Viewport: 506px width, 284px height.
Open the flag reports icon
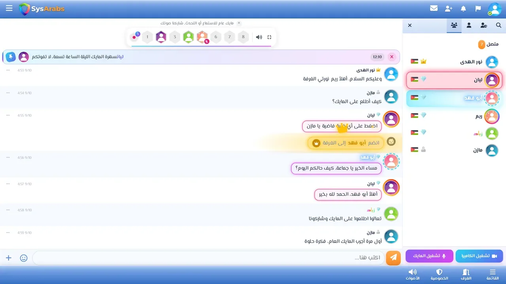(x=478, y=8)
